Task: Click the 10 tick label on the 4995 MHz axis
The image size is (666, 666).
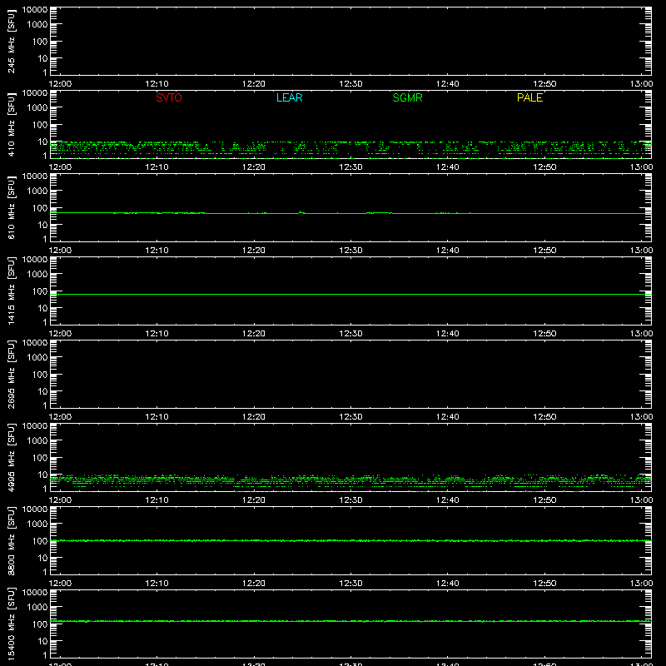Action: pyautogui.click(x=43, y=475)
